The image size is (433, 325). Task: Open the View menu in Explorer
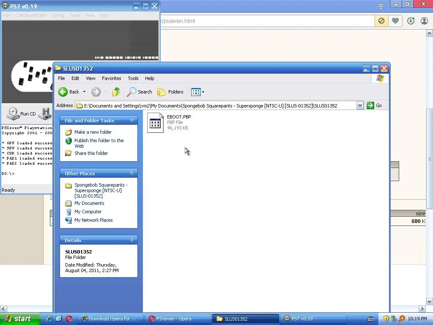click(x=90, y=78)
